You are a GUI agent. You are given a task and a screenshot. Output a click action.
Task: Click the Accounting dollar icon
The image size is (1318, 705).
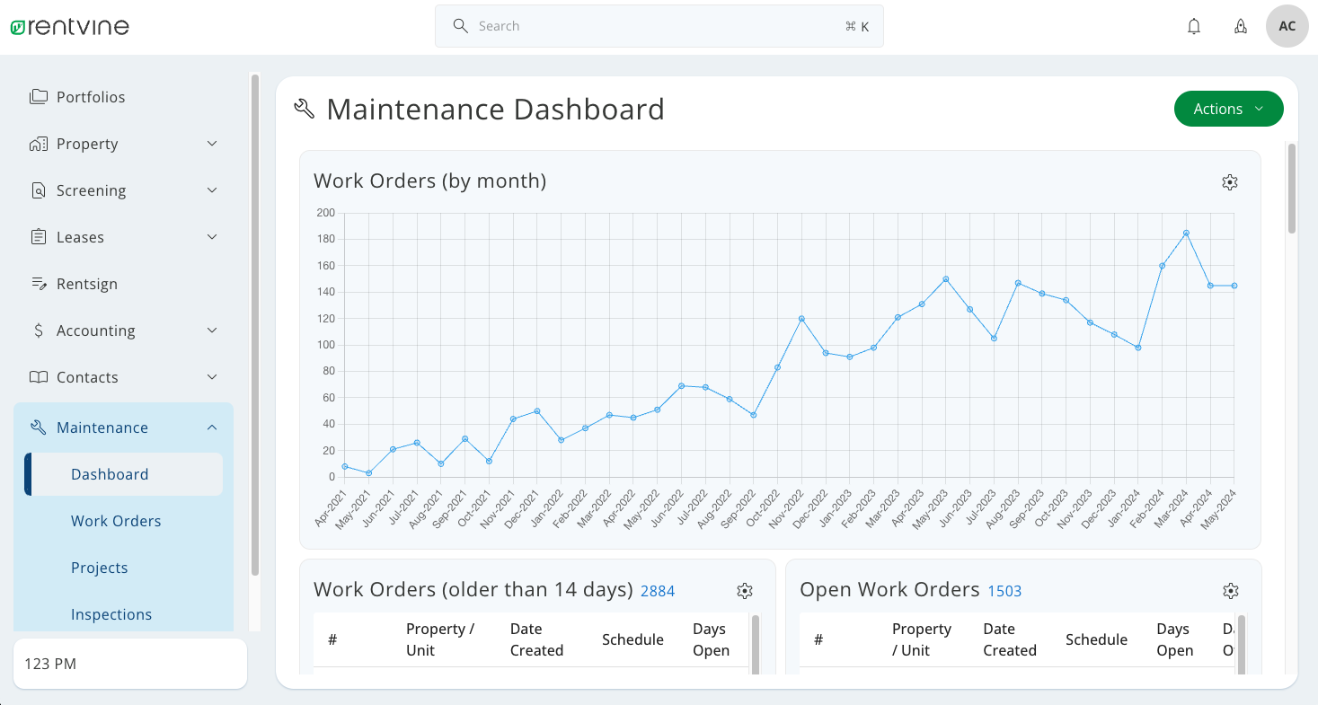pos(39,330)
